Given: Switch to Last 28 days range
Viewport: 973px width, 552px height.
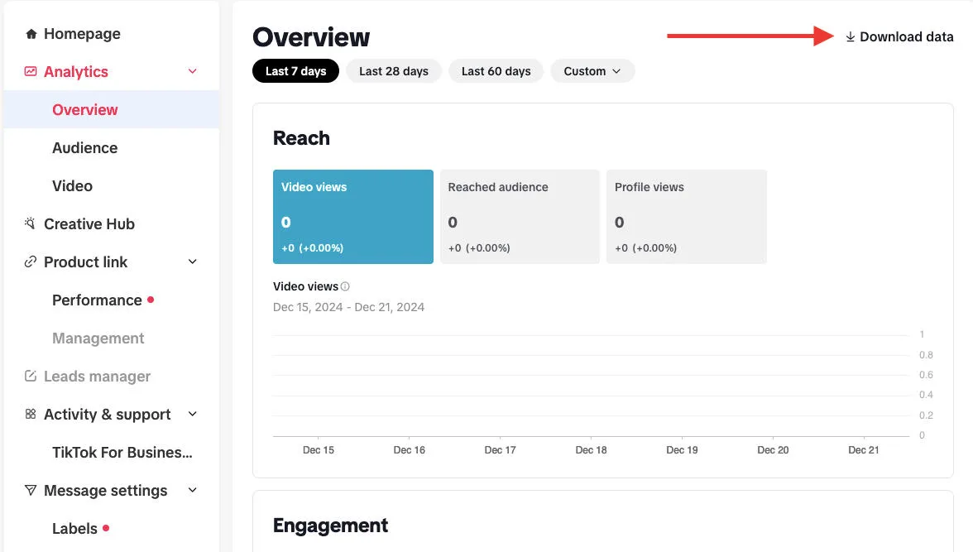Looking at the screenshot, I should [x=394, y=71].
